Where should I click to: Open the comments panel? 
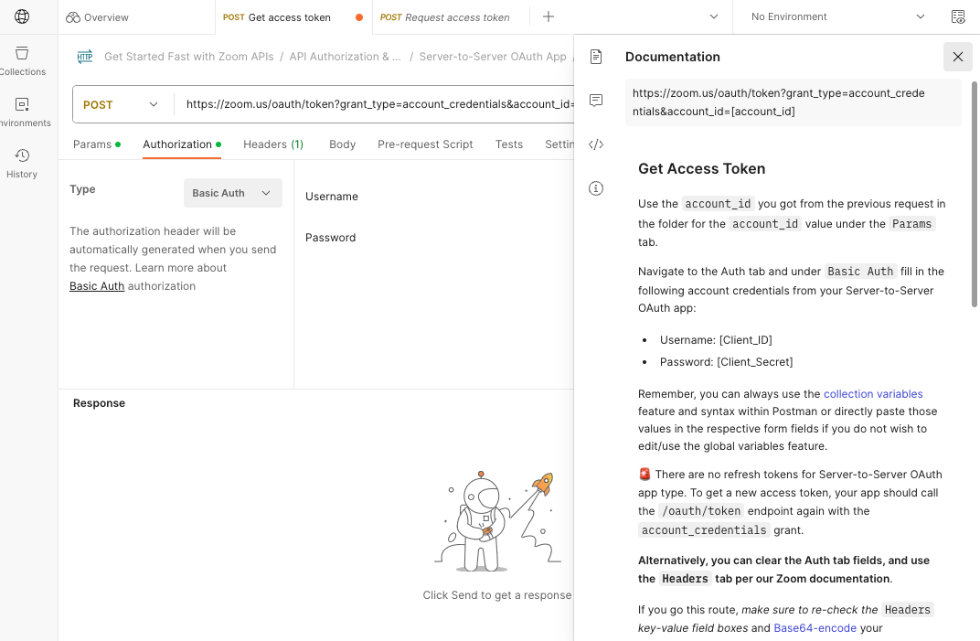point(596,101)
